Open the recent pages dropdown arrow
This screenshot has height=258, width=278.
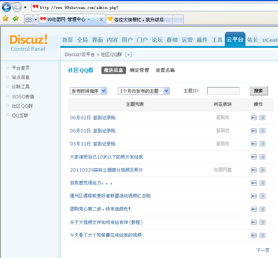pyautogui.click(x=25, y=7)
